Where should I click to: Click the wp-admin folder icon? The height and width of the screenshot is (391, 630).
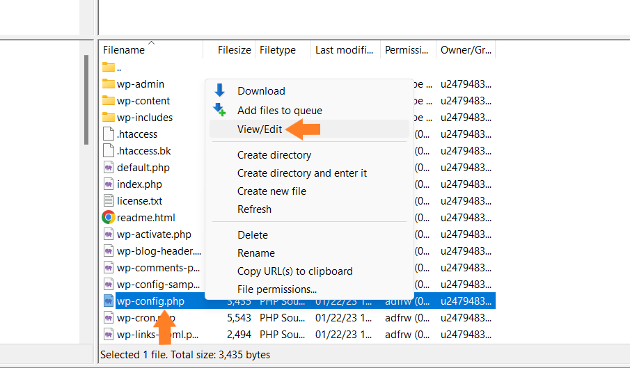click(x=109, y=83)
